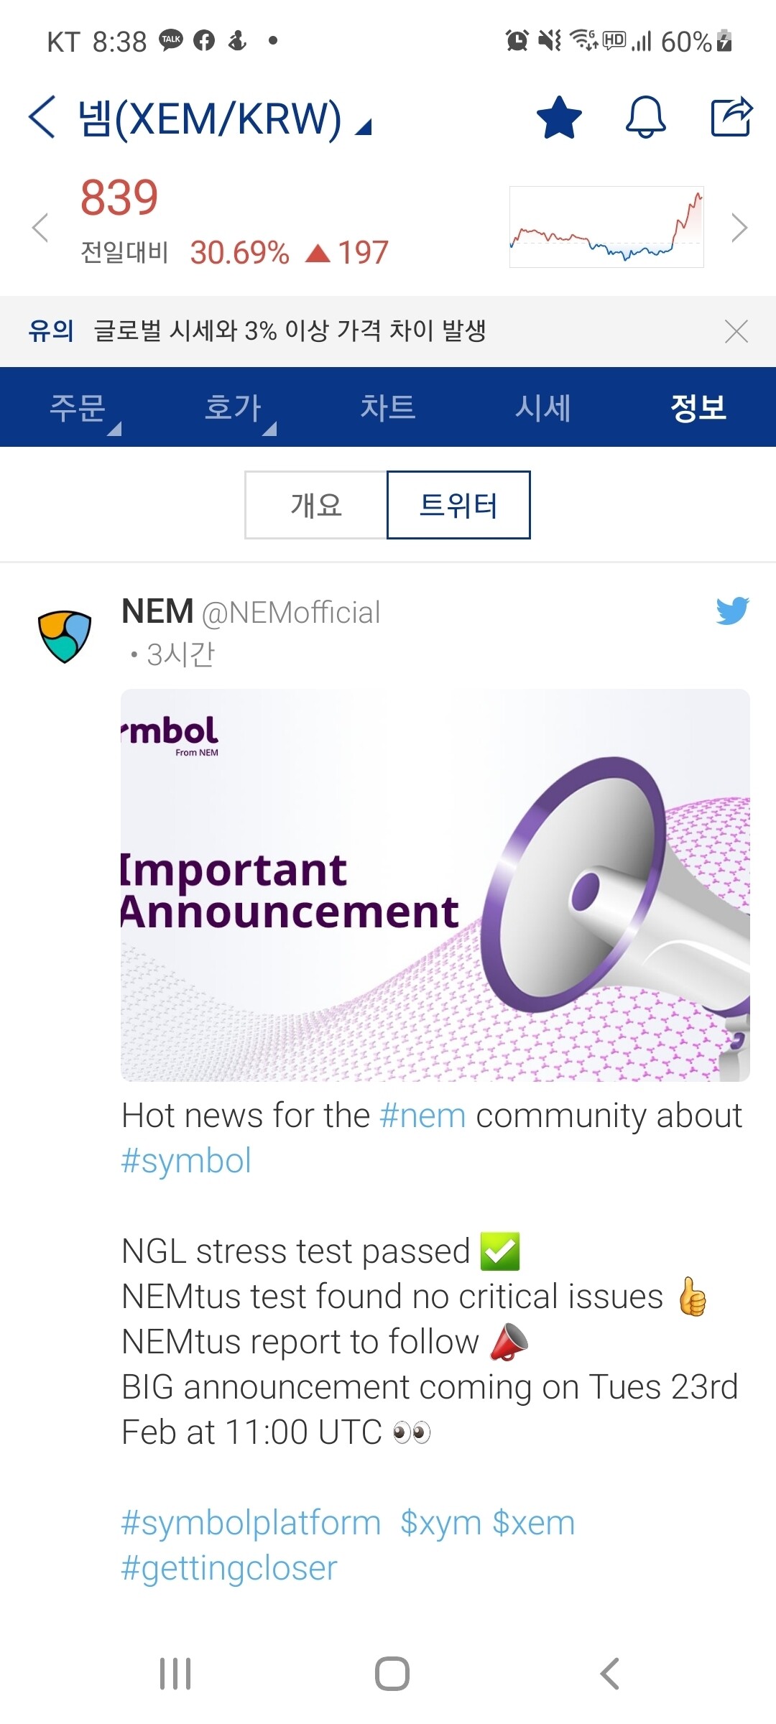Expand the 호가 order book menu

coord(231,407)
